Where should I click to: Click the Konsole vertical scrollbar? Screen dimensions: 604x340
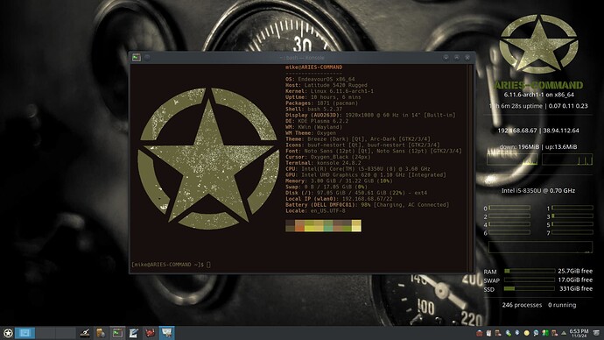tap(470, 168)
